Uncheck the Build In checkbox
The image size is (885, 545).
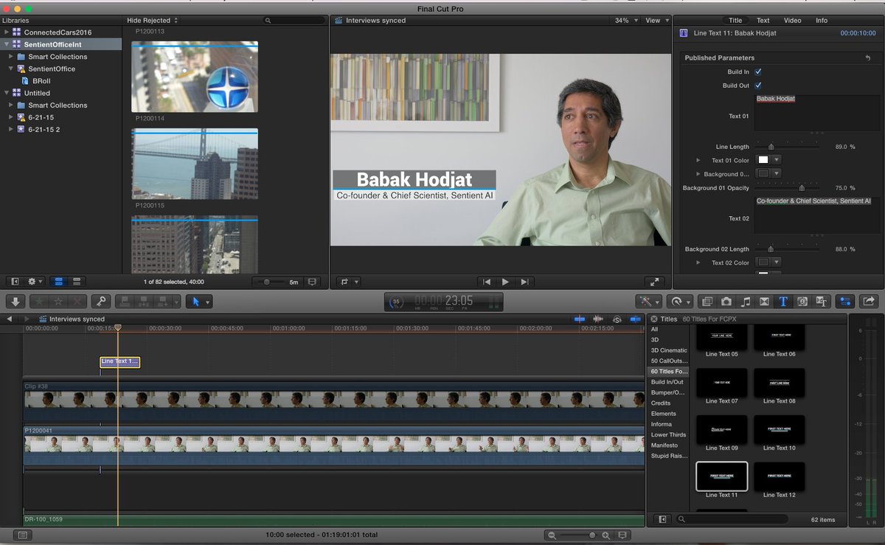[757, 72]
